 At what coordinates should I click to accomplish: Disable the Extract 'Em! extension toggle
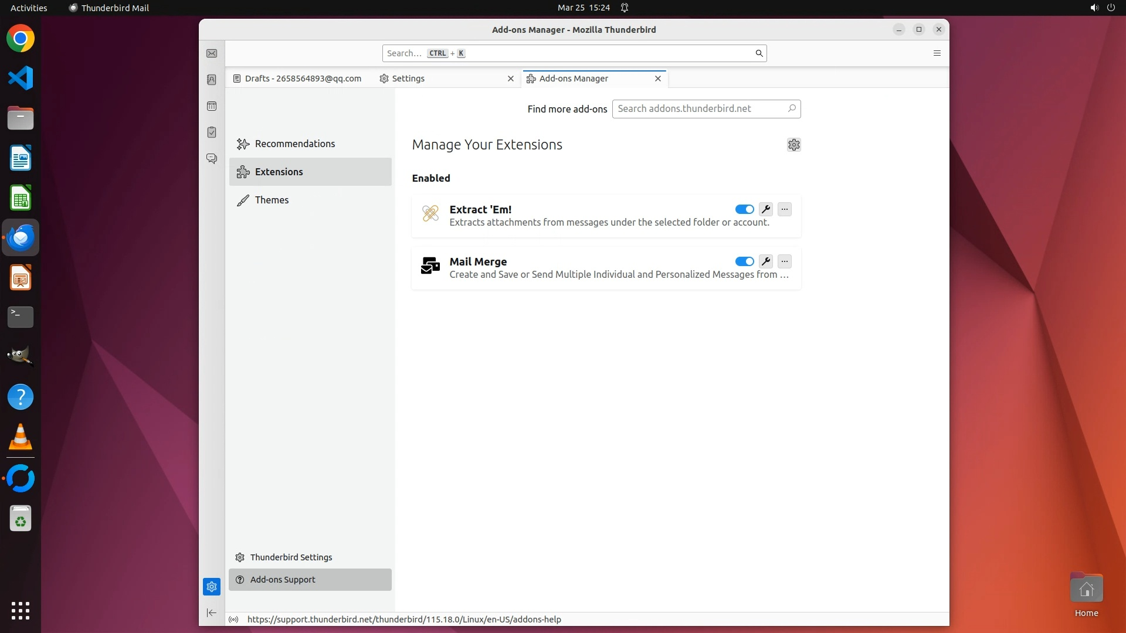[x=744, y=209]
